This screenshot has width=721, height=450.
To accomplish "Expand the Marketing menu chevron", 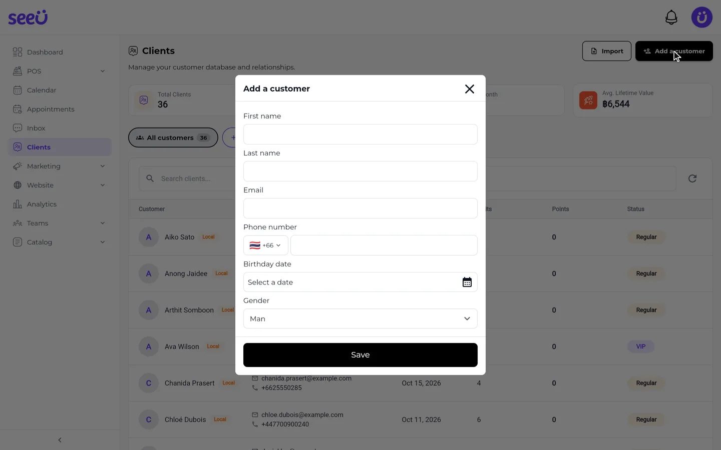I will (103, 166).
